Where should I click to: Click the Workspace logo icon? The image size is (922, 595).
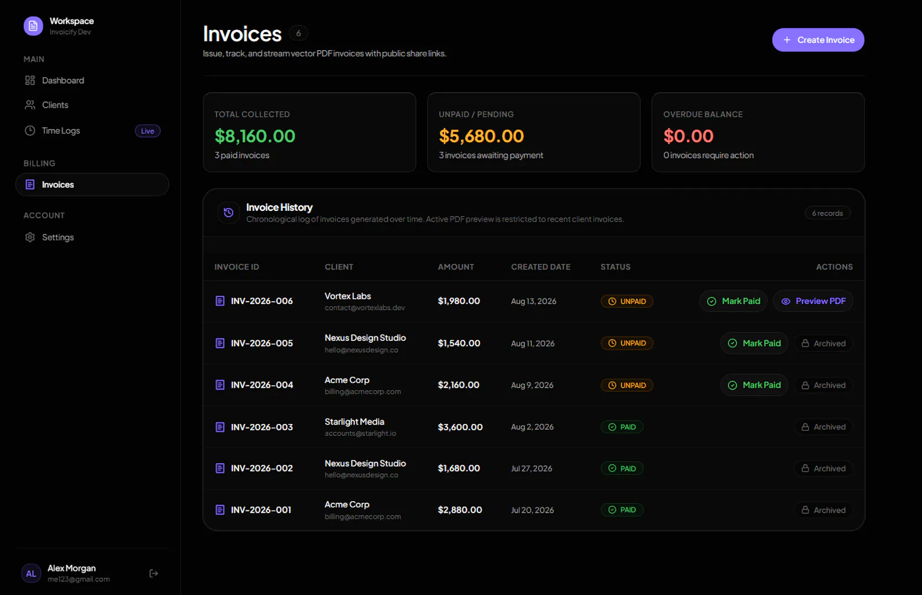33,26
